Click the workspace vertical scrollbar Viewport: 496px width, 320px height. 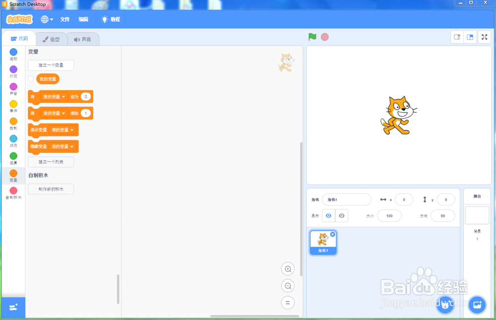click(301, 209)
